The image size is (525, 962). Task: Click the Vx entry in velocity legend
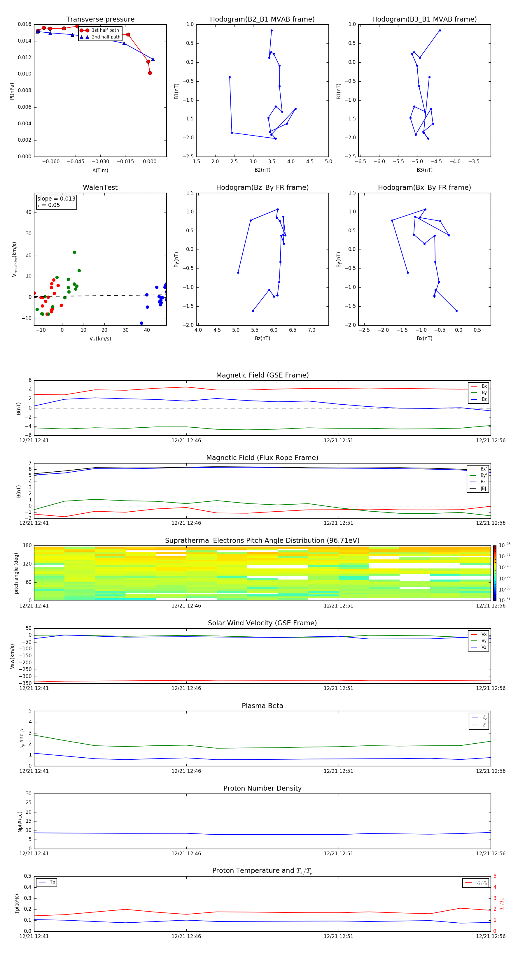479,634
